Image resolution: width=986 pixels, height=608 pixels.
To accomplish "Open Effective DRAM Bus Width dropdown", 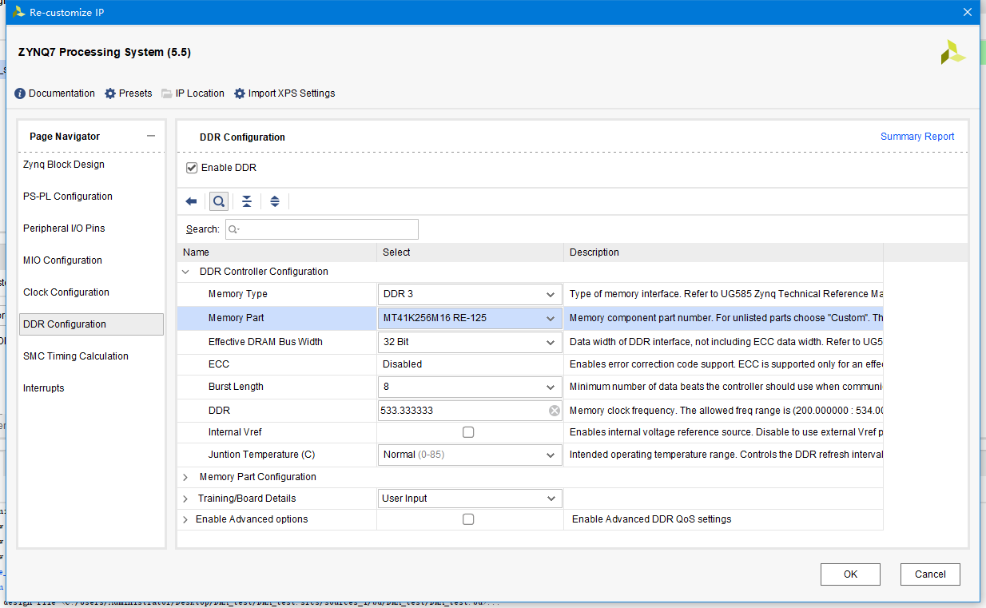I will [470, 342].
